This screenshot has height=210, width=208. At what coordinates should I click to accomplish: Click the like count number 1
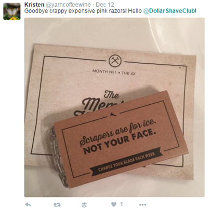(121, 204)
